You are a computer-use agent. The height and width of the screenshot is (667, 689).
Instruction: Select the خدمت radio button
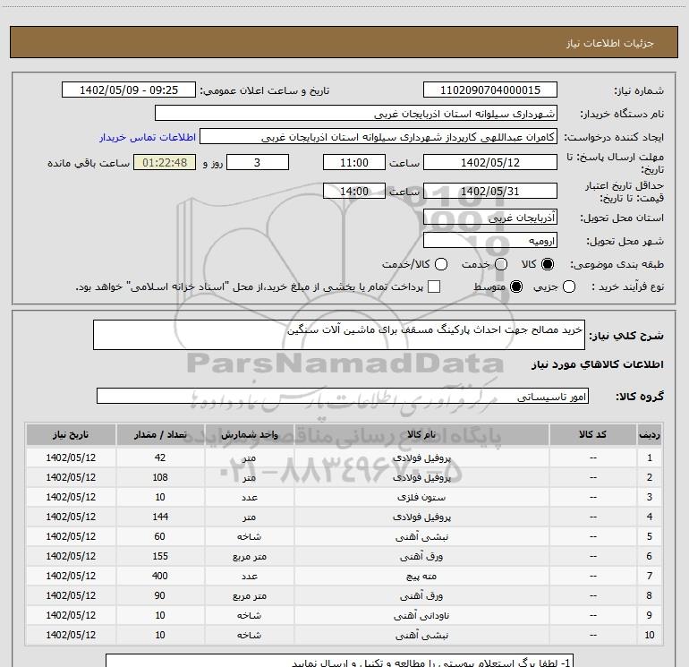click(501, 264)
